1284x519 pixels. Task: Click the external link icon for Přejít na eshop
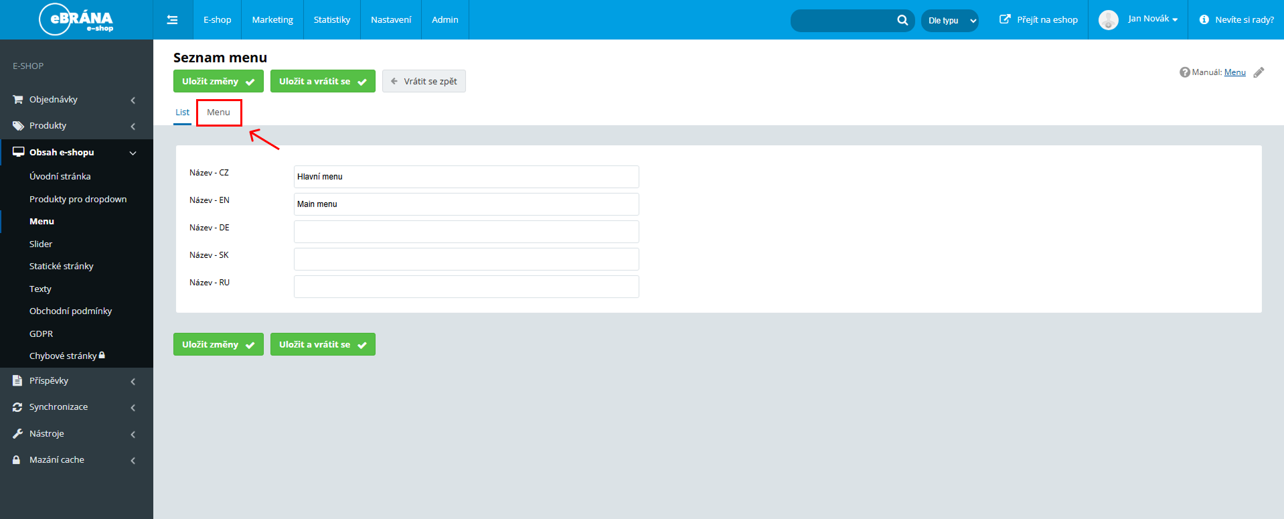(x=1005, y=19)
